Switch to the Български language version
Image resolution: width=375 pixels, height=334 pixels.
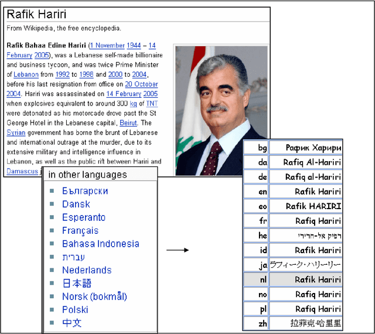pyautogui.click(x=85, y=191)
